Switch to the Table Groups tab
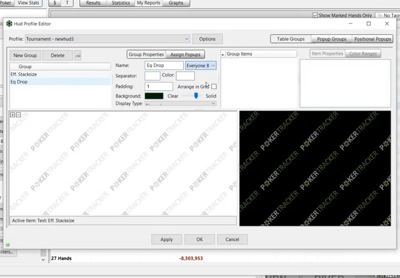Screen dimensions: 400x278 point(291,39)
